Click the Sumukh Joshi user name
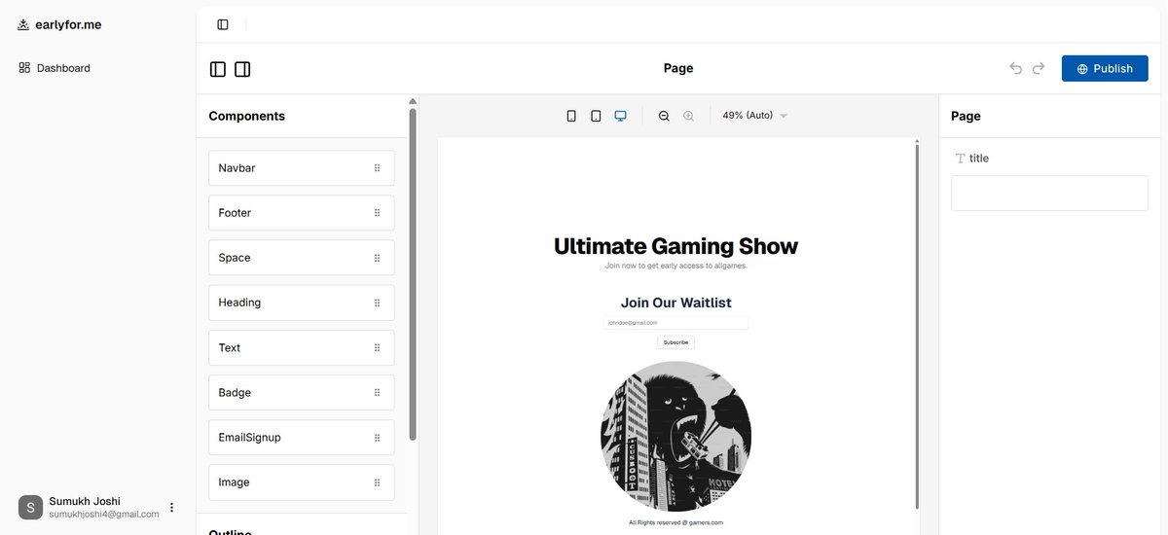Image resolution: width=1168 pixels, height=535 pixels. pyautogui.click(x=85, y=501)
